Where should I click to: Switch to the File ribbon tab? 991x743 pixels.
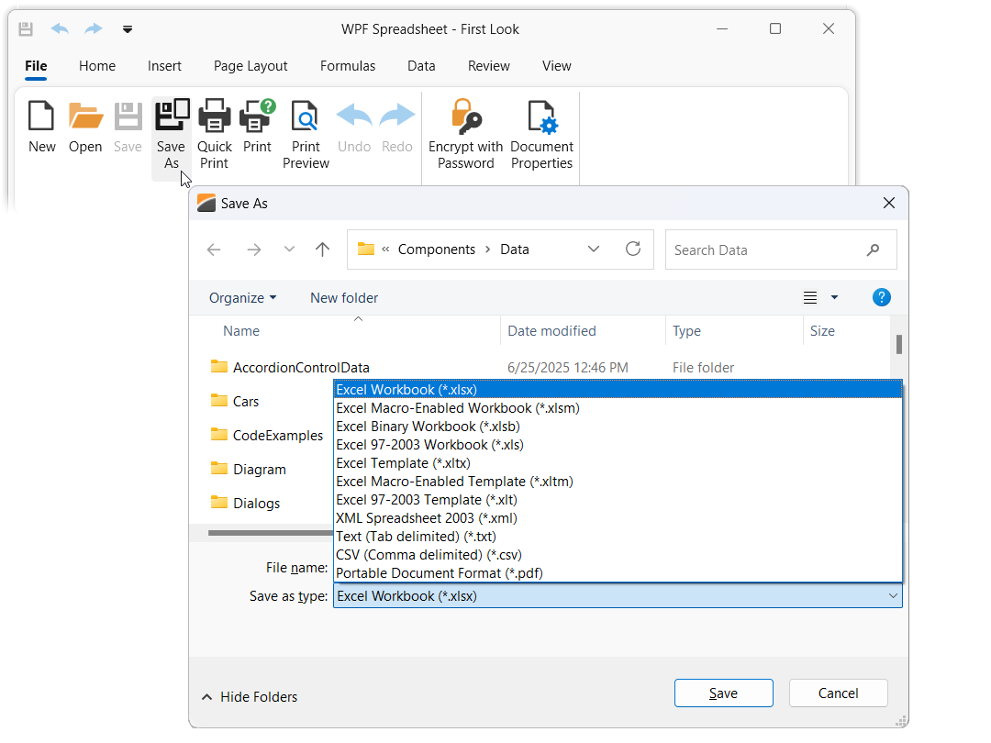[36, 66]
